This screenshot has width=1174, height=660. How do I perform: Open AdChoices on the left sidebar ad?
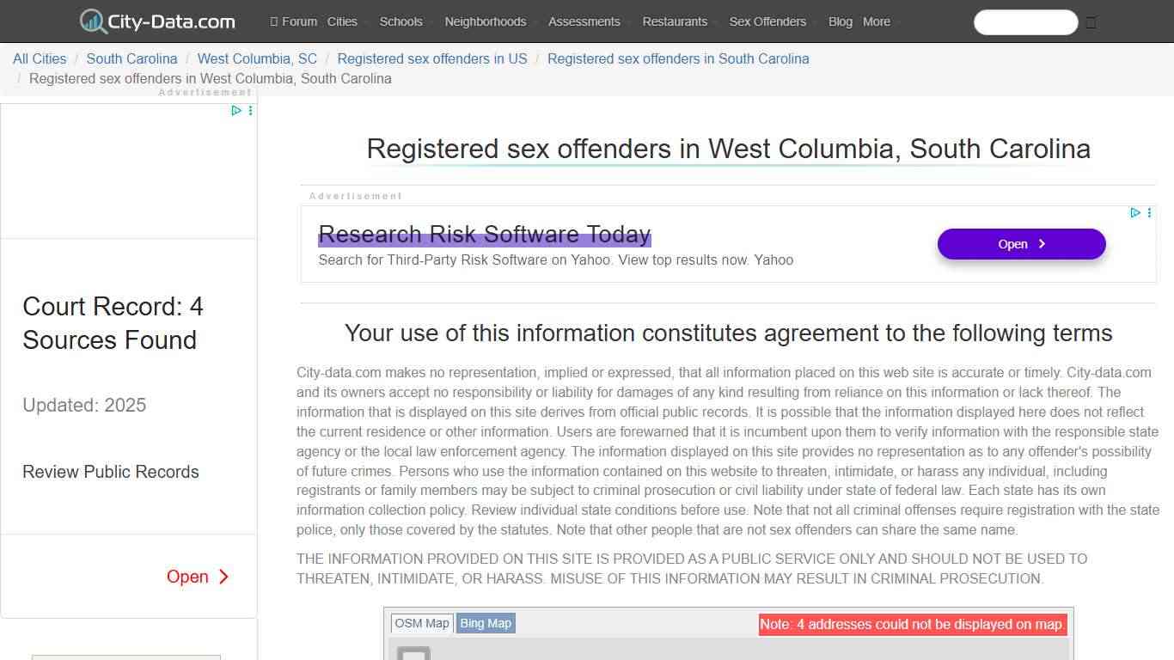pos(235,110)
